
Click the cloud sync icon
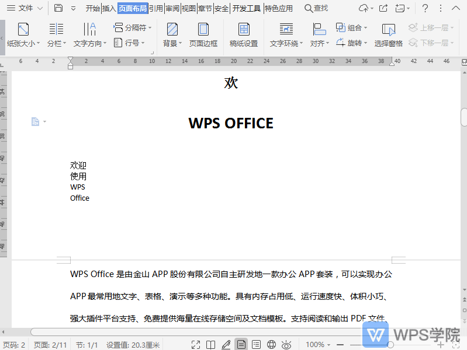tap(364, 8)
